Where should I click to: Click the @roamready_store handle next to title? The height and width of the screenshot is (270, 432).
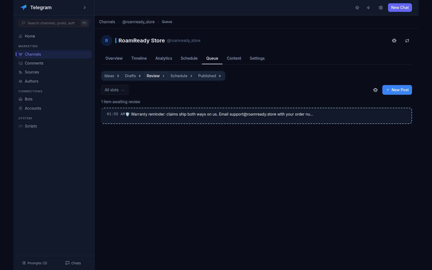tap(184, 40)
